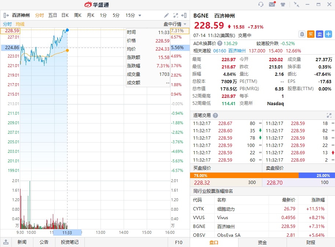
Task: Switch to 日K daily candlestick
Action: [x=65, y=15]
